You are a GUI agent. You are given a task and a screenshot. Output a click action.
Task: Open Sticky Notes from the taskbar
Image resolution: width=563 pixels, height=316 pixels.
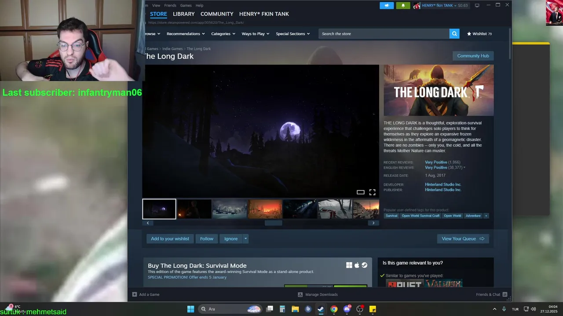coord(373,309)
